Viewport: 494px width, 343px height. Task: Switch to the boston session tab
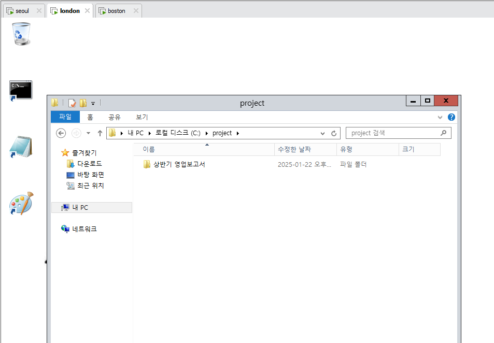coord(116,11)
